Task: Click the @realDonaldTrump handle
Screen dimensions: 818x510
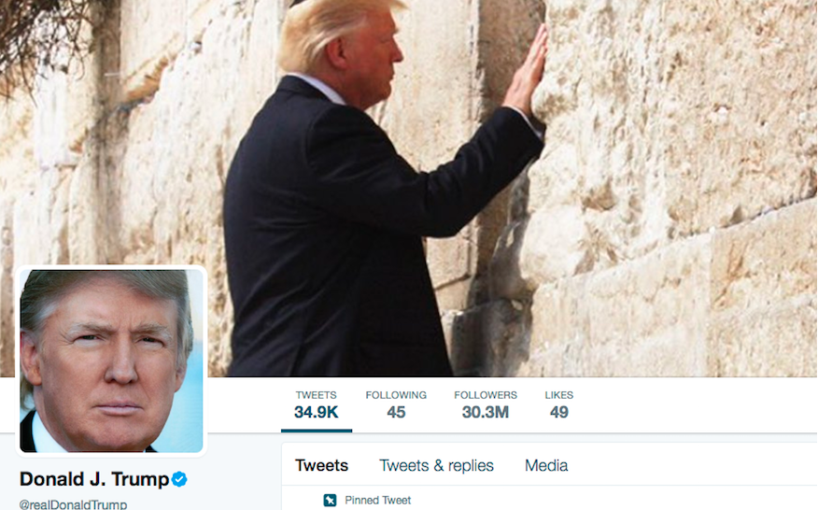Action: point(73,504)
